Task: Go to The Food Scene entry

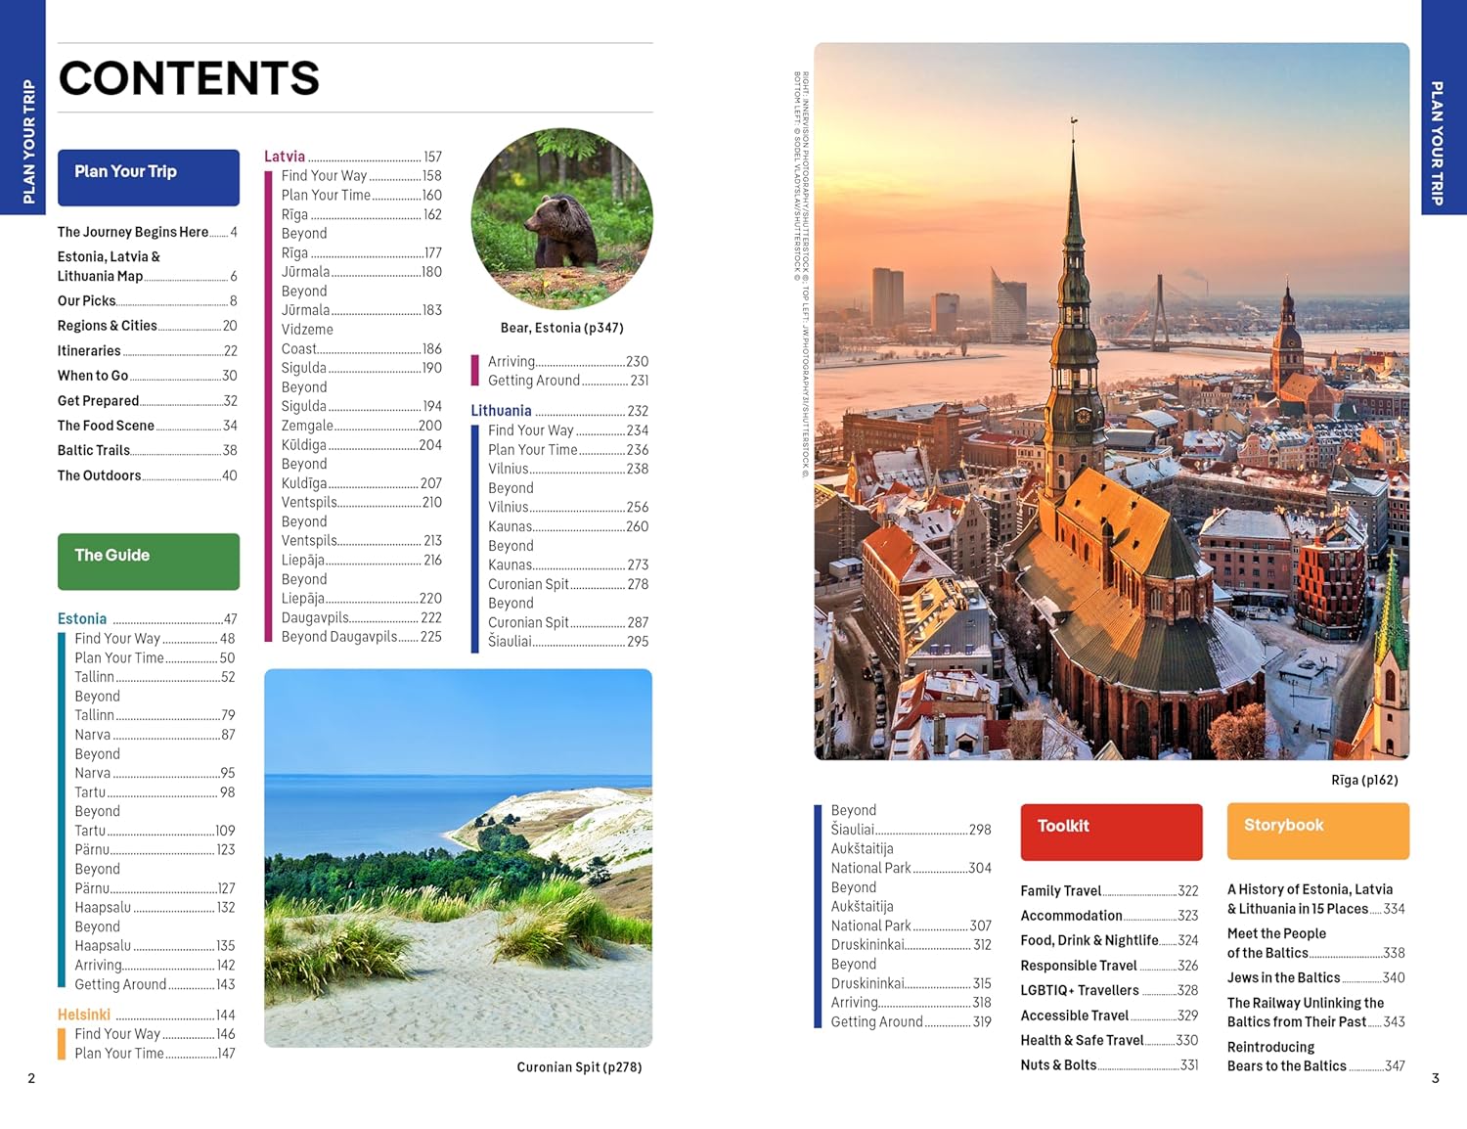Action: 106,426
